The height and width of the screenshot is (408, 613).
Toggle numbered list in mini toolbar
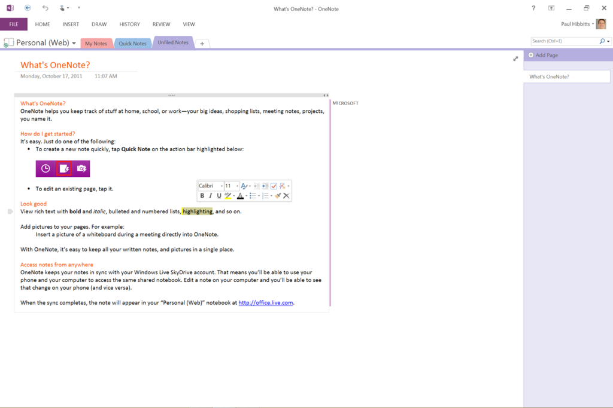[265, 196]
